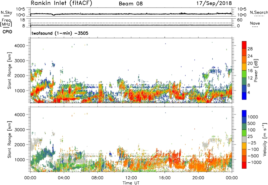Click the '28' tick on the power colorbar
This screenshot has height=185, width=268.
(250, 49)
